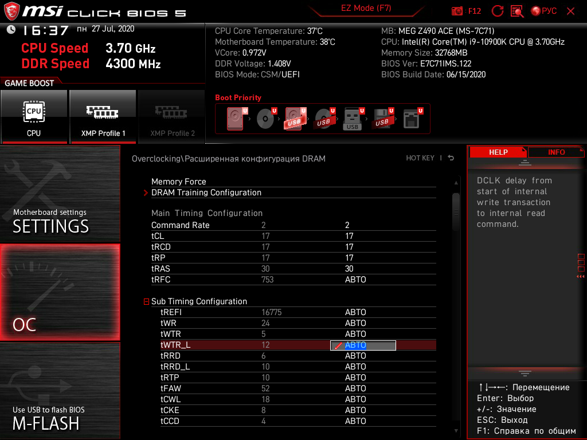
Task: Select the tRRD АВТО value
Action: (x=355, y=355)
